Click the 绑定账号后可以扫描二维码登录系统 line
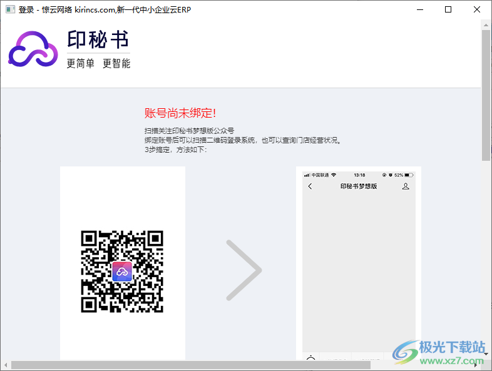 [243, 140]
